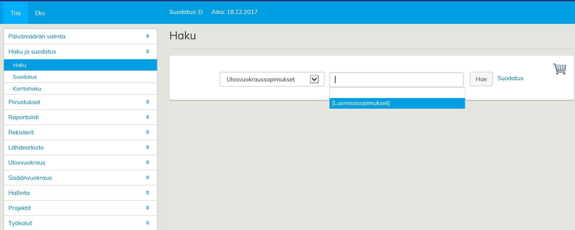The width and height of the screenshot is (575, 230).
Task: Collapse Haku ja suodatus section chevron
Action: click(x=148, y=51)
